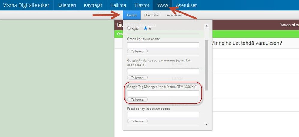Open the Www menu
299x137 pixels.
tap(162, 5)
